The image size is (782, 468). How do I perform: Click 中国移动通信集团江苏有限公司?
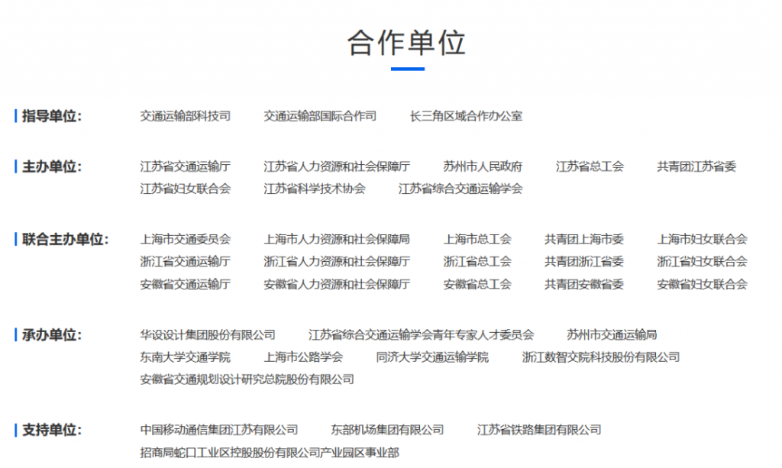219,430
